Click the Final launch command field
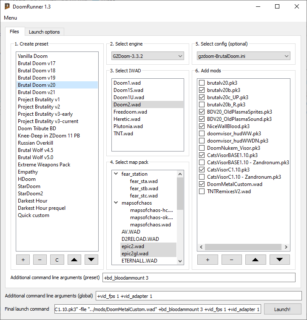Image resolution: width=307 pixels, height=320 pixels. tap(157, 309)
